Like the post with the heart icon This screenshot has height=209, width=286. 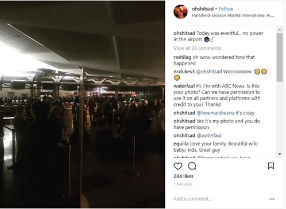tap(178, 166)
